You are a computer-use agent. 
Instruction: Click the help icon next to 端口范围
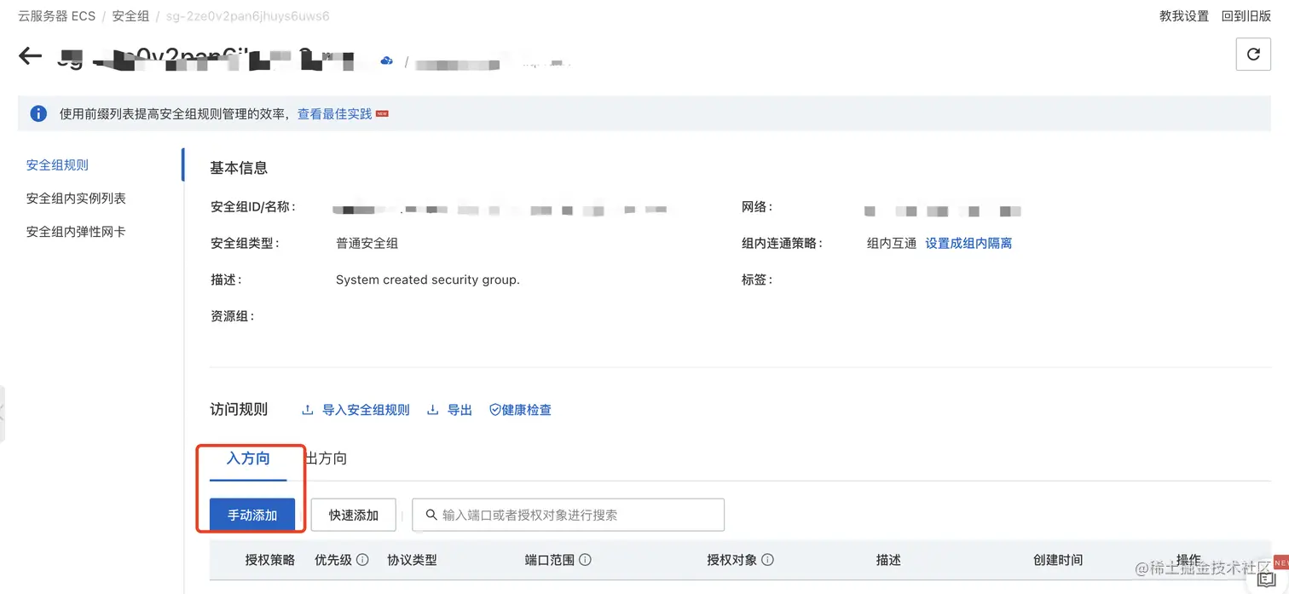[585, 560]
